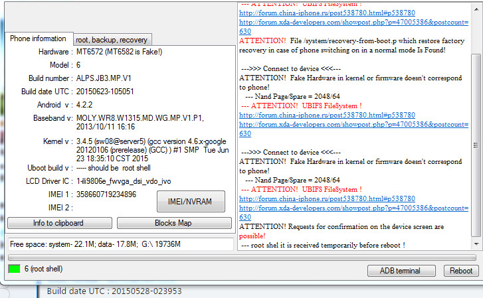Screen dimensions: 483x298
Task: Open the root, backup, recovery tab
Action: coord(112,40)
